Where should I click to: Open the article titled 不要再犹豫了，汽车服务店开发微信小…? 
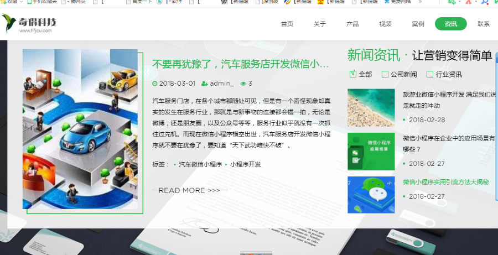[x=241, y=64]
